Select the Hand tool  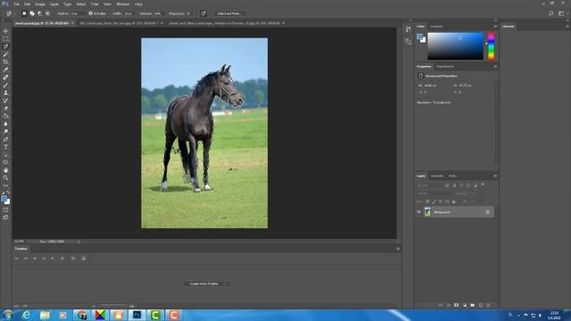pos(5,170)
